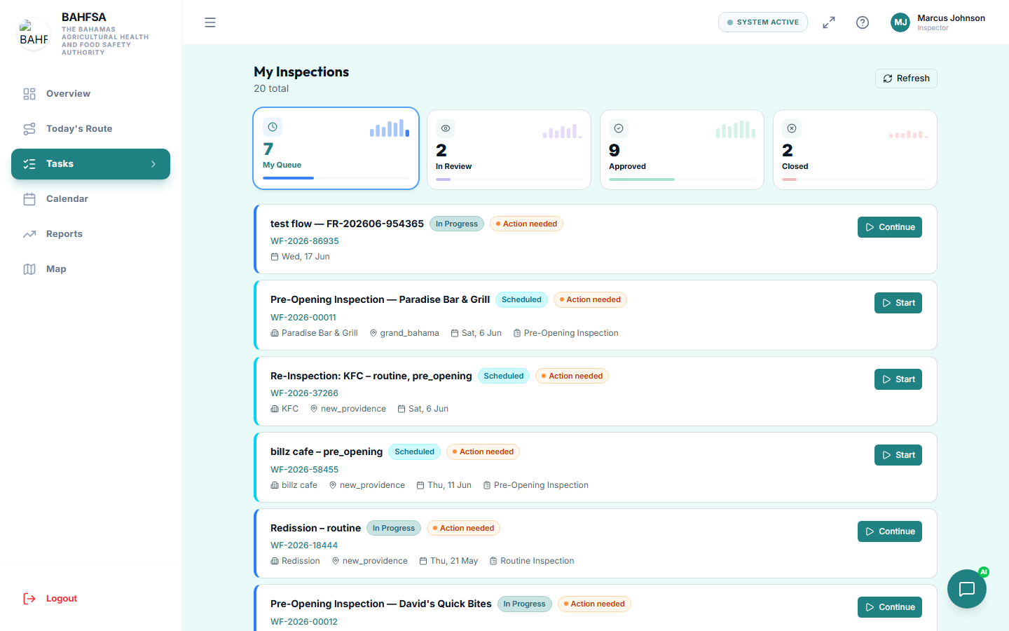Select the My Queue tab card
Screen dimensions: 1009x631
[336, 149]
